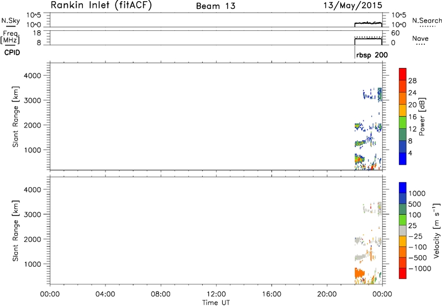Click the '−100' velocity scale label
442x306 pixels.
417,247
